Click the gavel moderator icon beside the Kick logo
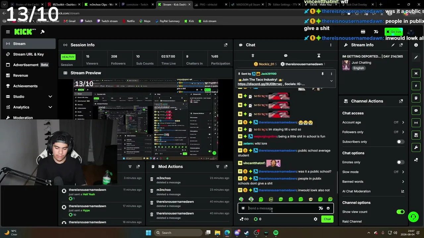The height and width of the screenshot is (238, 424). [x=42, y=32]
